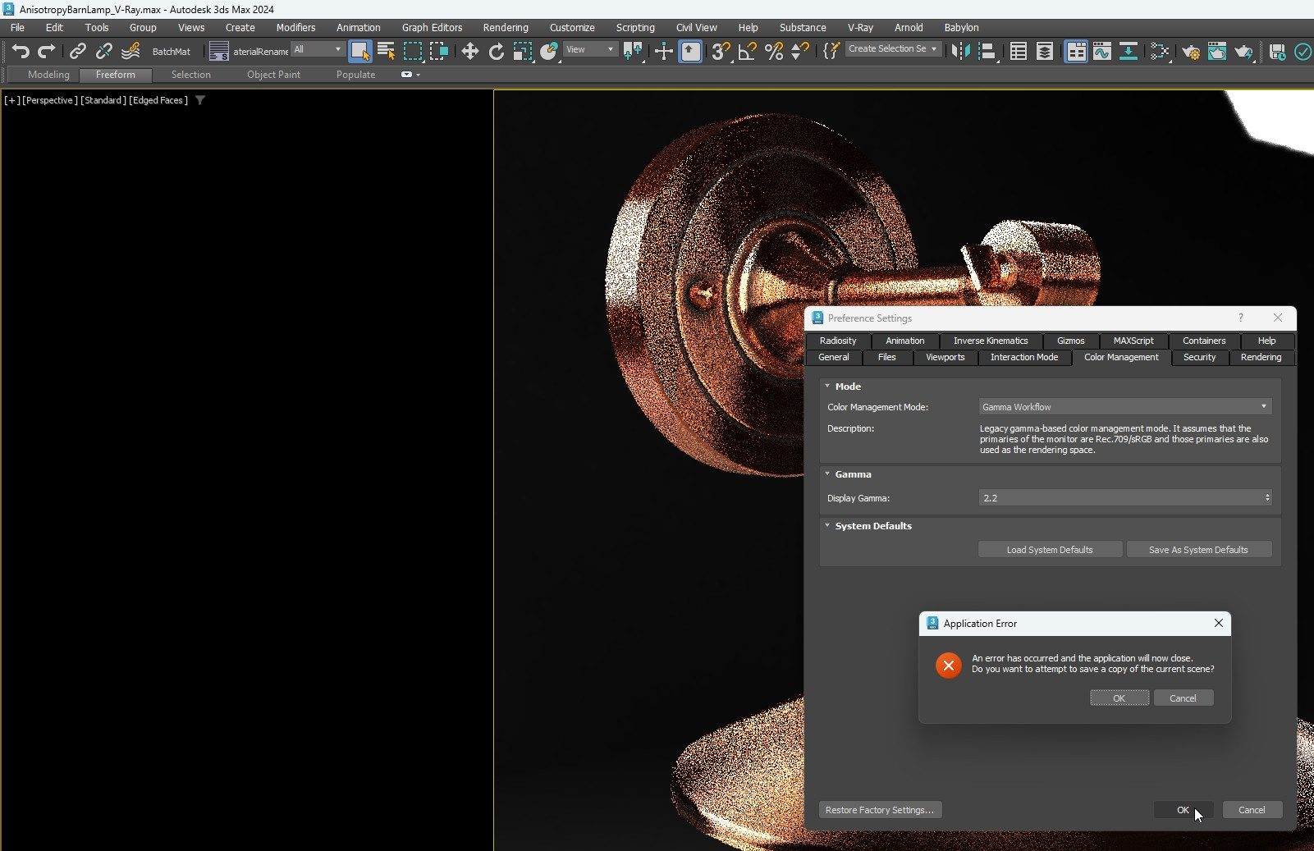Click Bind to Space Warp icon
This screenshot has height=851, width=1314.
[130, 51]
